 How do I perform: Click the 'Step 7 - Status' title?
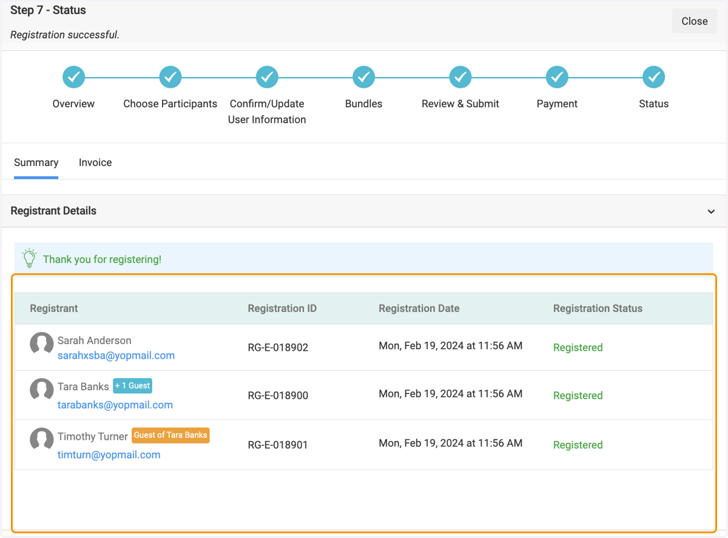pos(48,10)
